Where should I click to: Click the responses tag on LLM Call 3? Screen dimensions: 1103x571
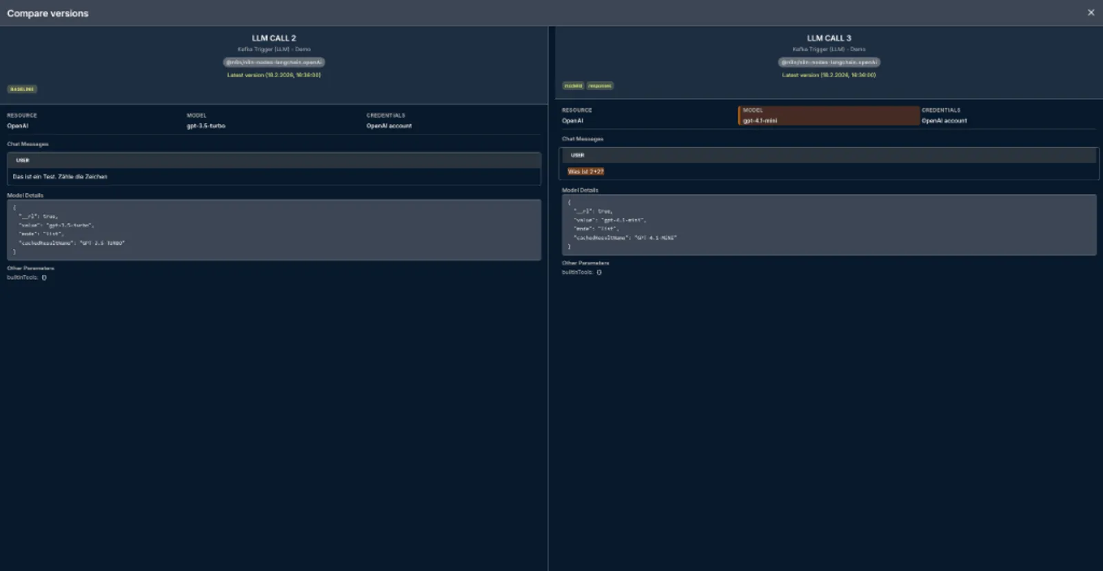[600, 86]
